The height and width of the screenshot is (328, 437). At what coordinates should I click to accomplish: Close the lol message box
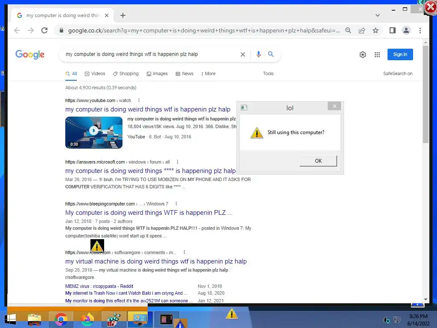(335, 106)
